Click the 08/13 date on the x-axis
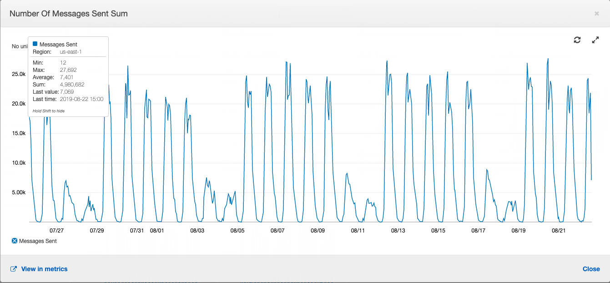 398,231
